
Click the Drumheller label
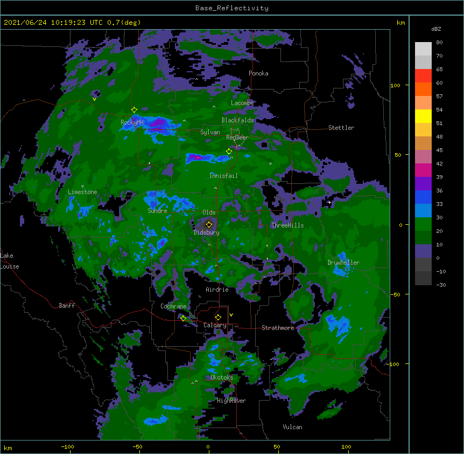[x=343, y=263]
